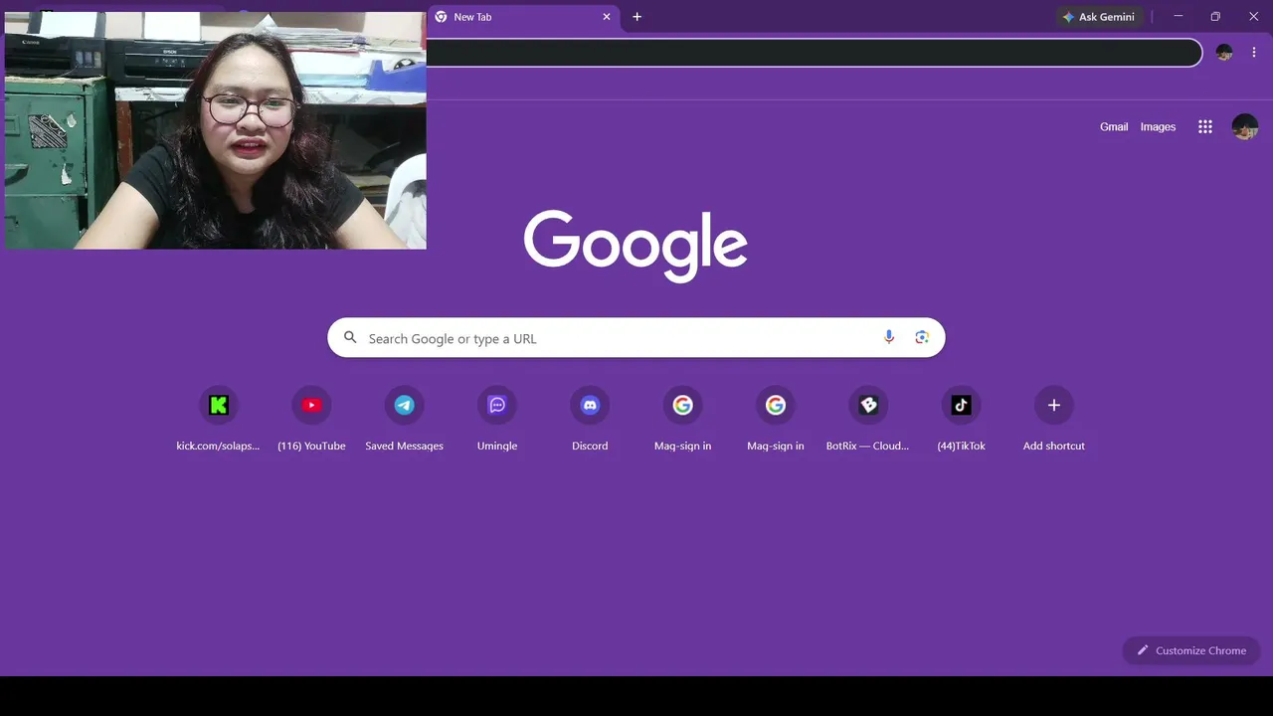Start a voice search with the microphone

click(x=889, y=337)
